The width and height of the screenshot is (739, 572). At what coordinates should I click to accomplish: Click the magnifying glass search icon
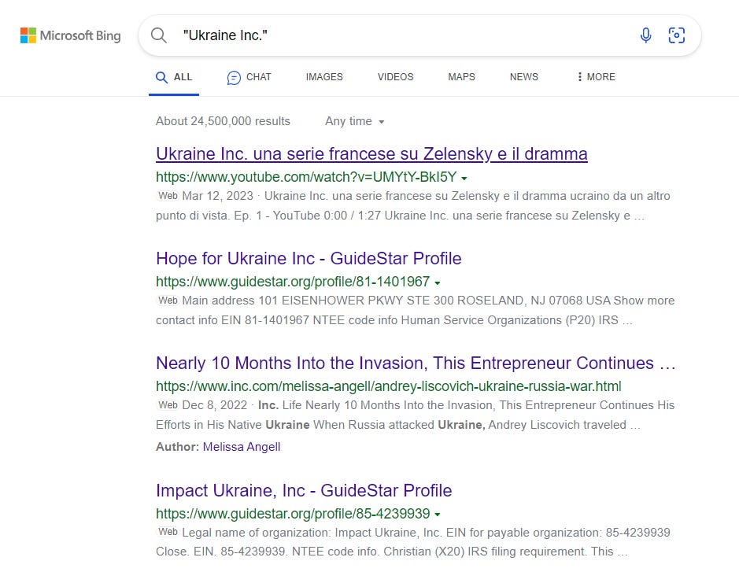click(159, 35)
